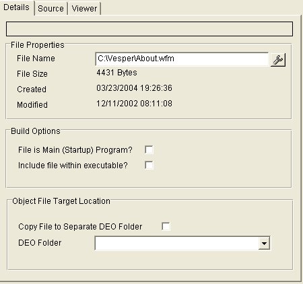Switch to the Source tab
The width and height of the screenshot is (303, 284).
[50, 9]
